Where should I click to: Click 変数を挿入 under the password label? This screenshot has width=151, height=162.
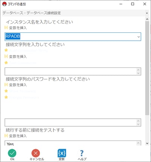pyautogui.click(x=15, y=85)
